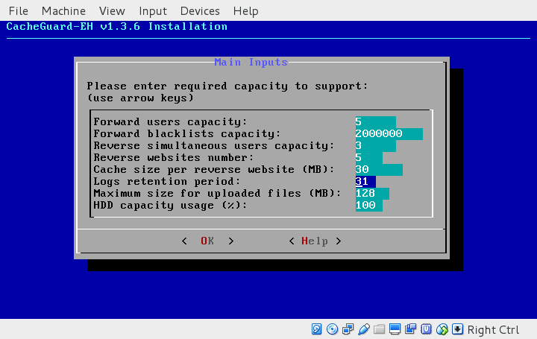Open the View menu
Viewport: 537px width, 339px height.
coord(112,11)
